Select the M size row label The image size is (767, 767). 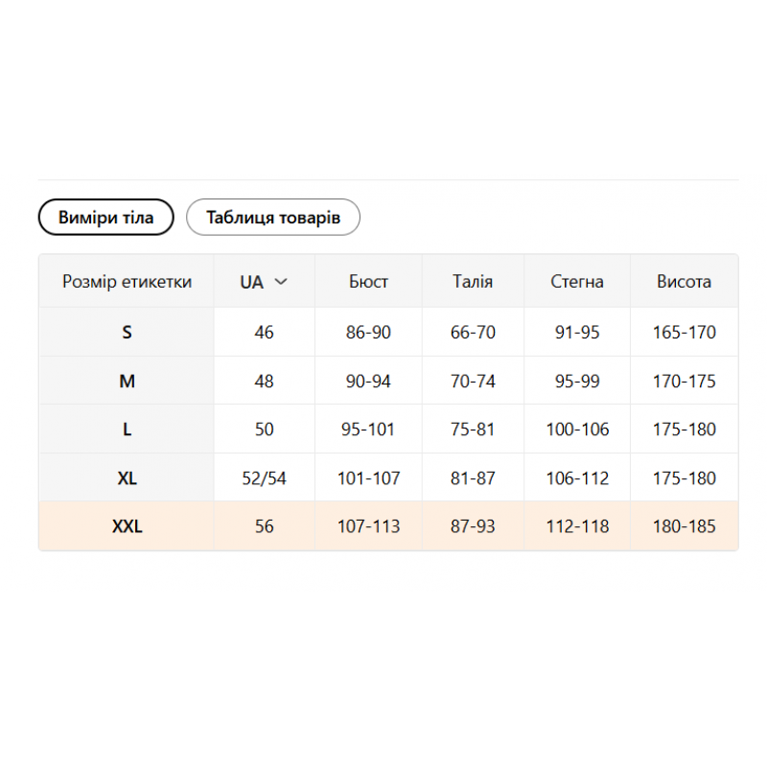coord(127,381)
